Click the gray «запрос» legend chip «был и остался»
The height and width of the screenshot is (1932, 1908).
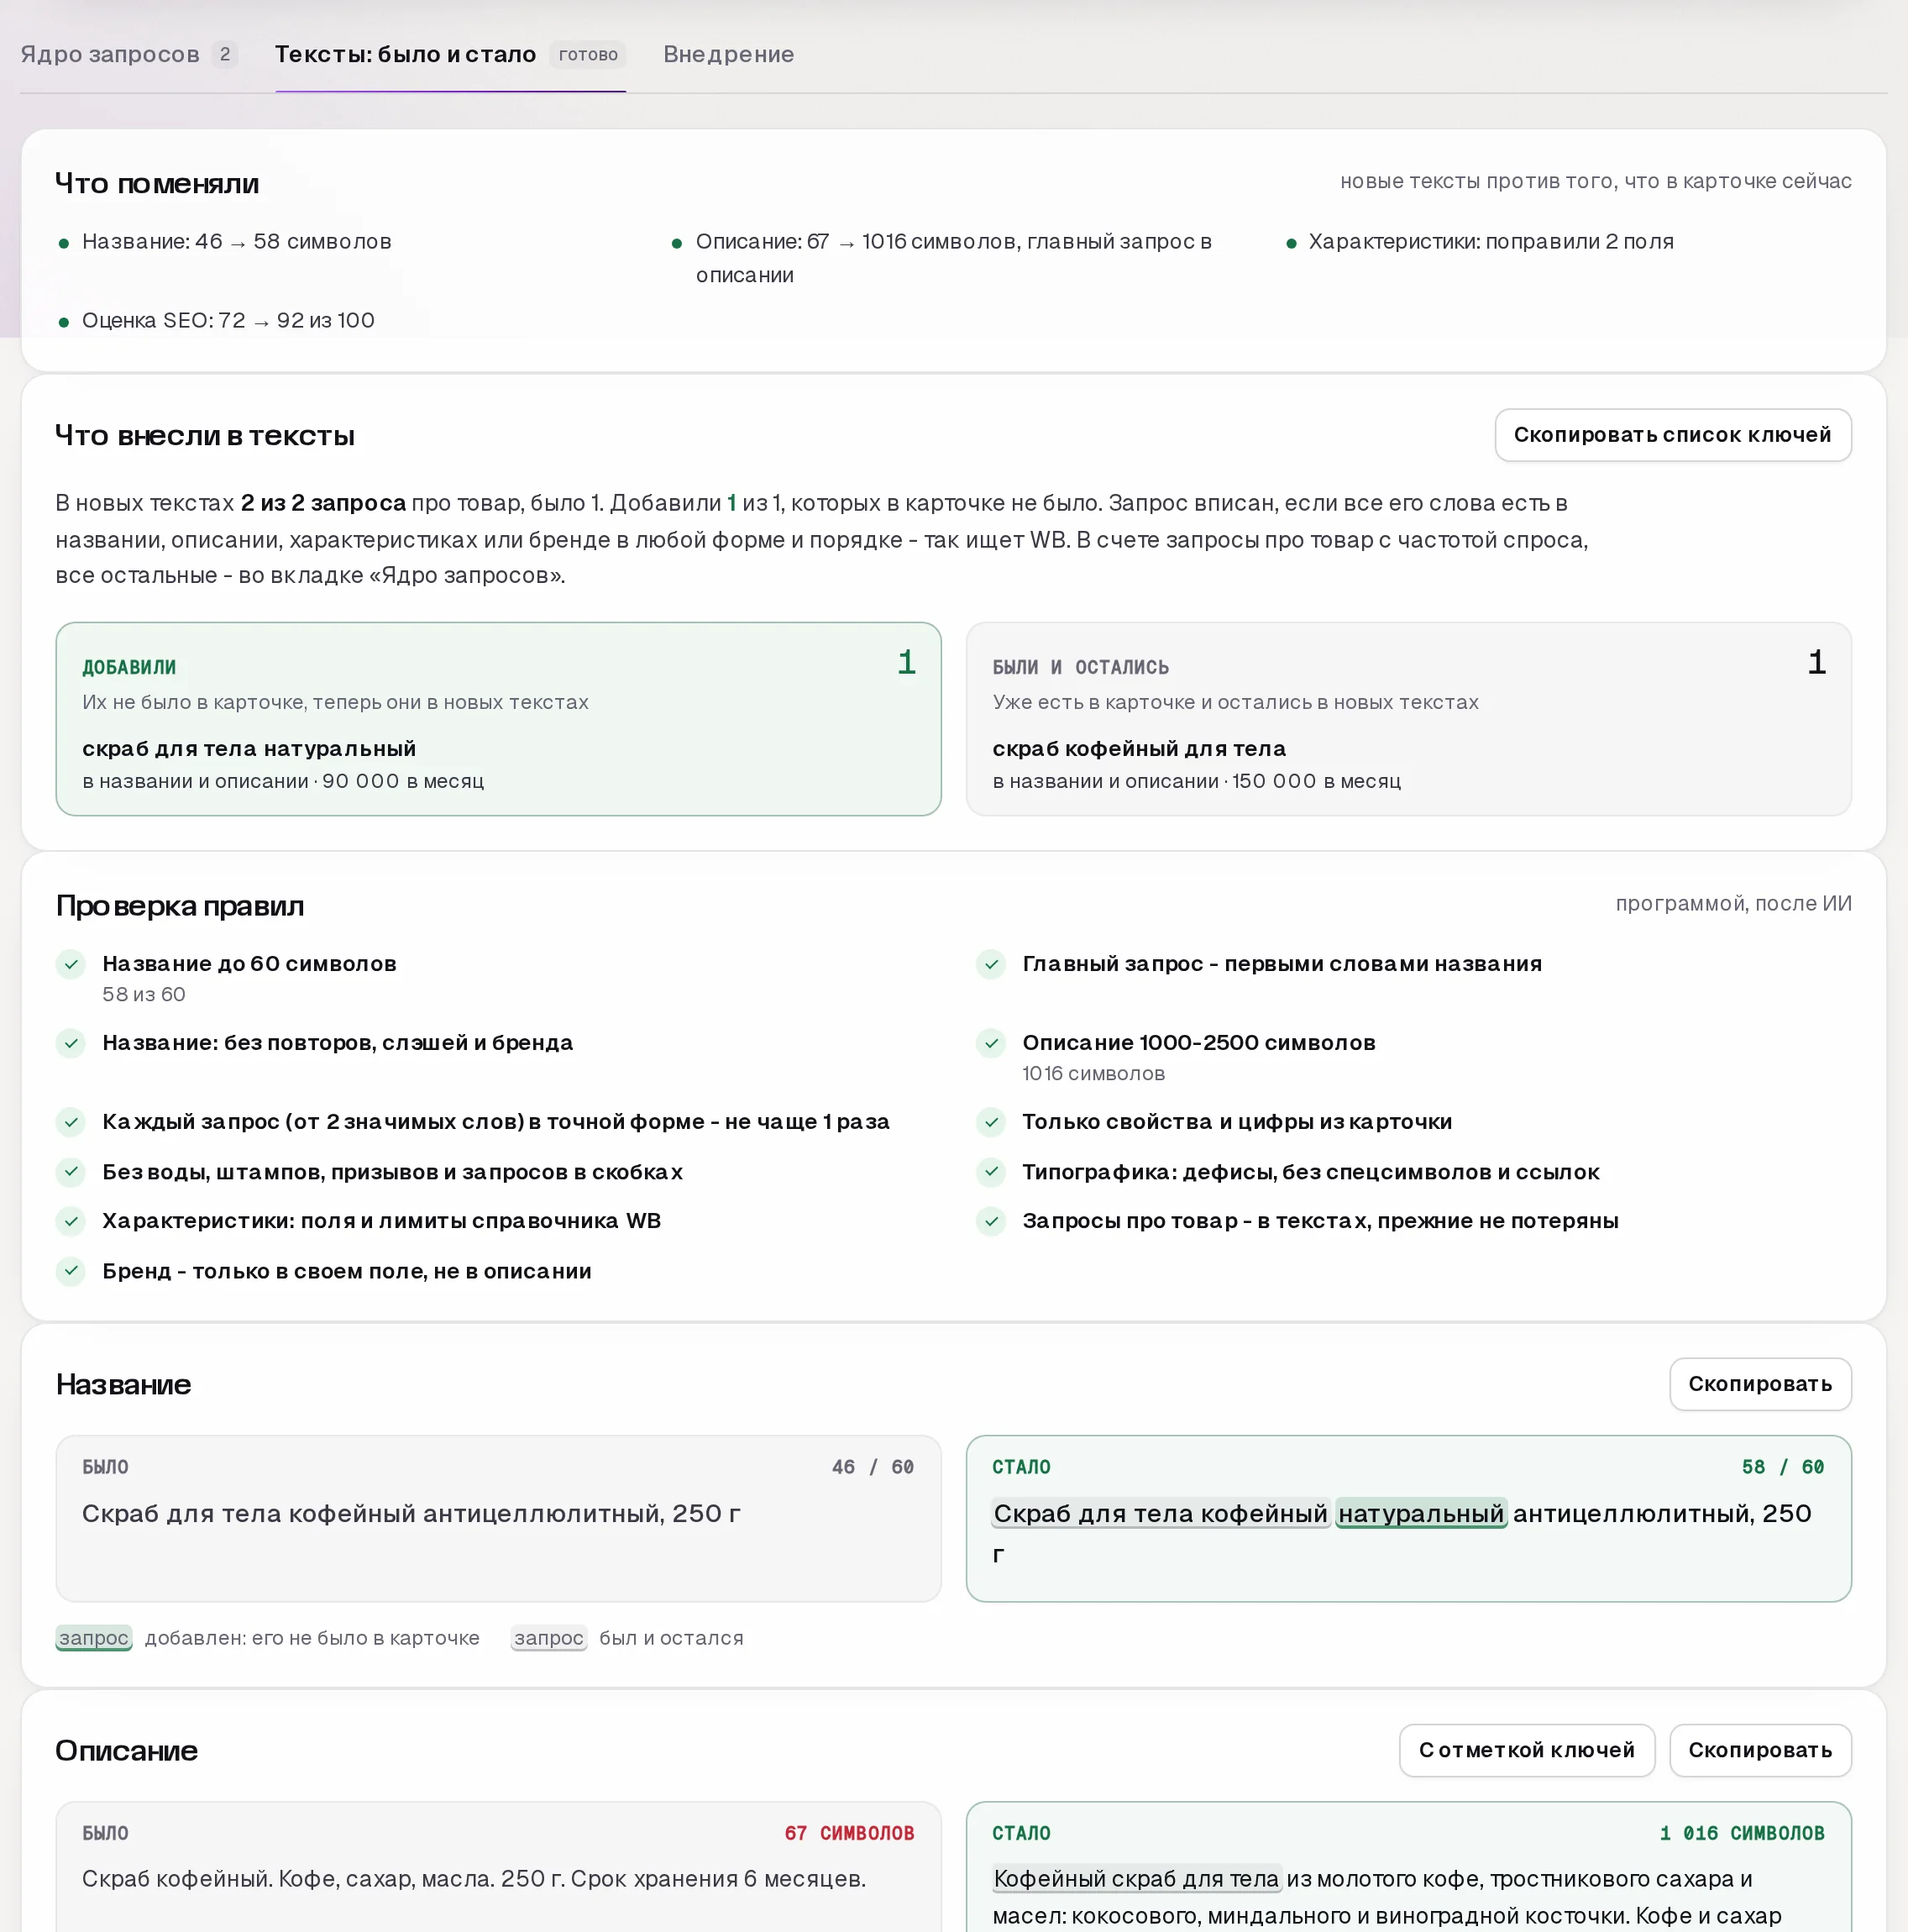pyautogui.click(x=549, y=1638)
